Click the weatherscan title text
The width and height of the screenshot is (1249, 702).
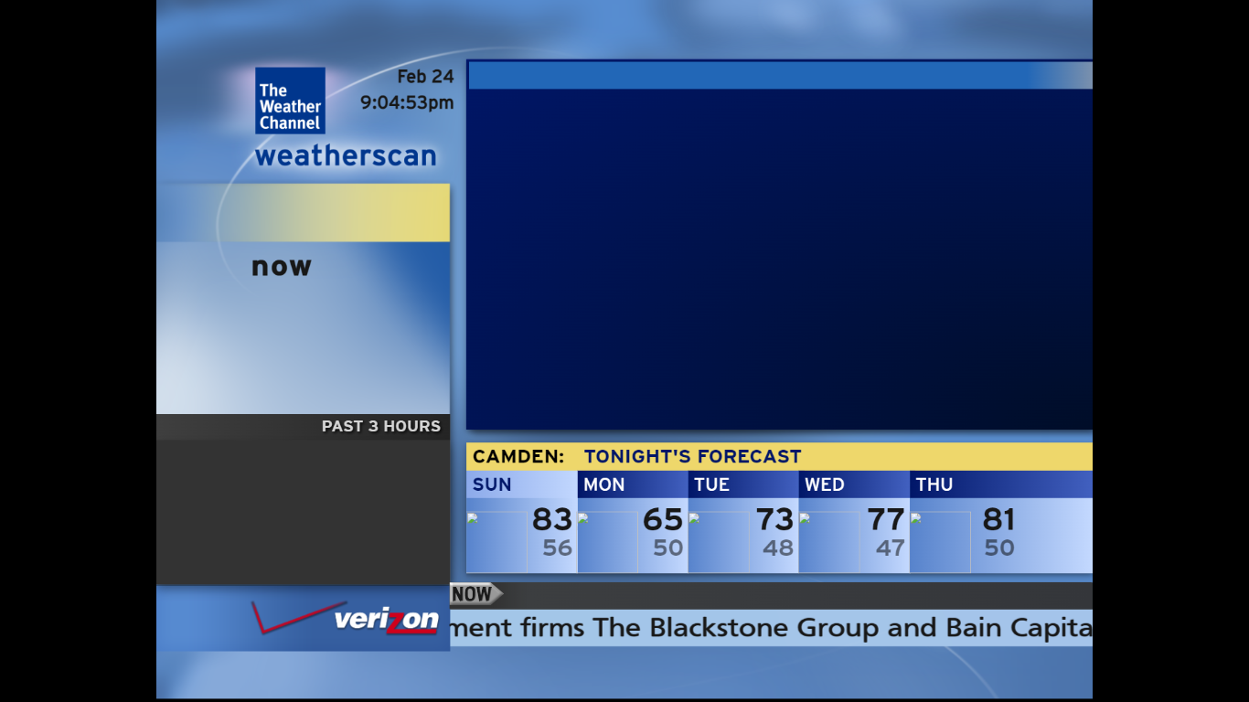(345, 155)
